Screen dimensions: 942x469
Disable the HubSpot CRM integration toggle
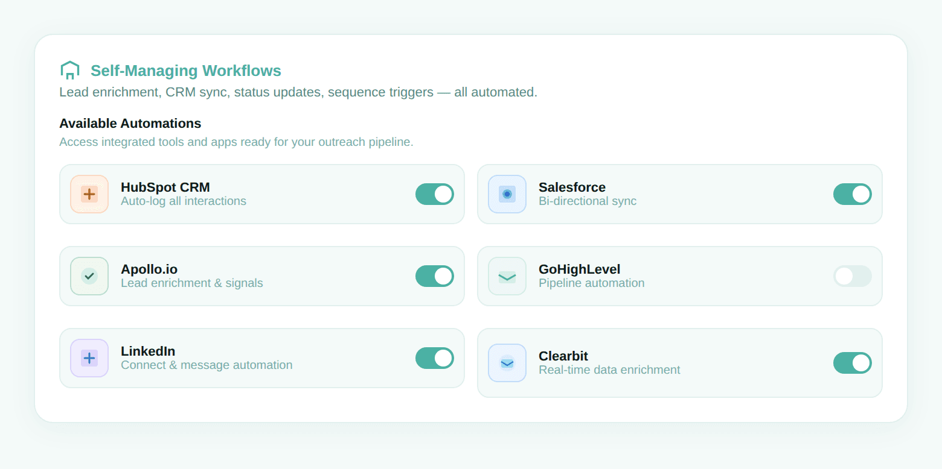click(434, 194)
